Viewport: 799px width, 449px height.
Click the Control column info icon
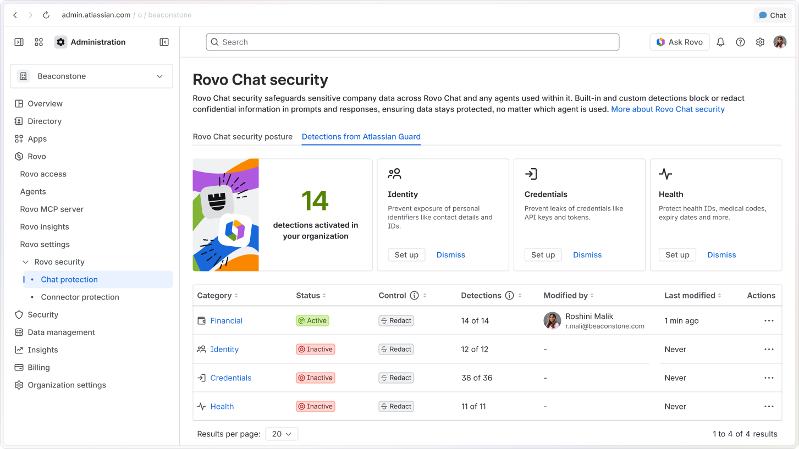(x=415, y=296)
